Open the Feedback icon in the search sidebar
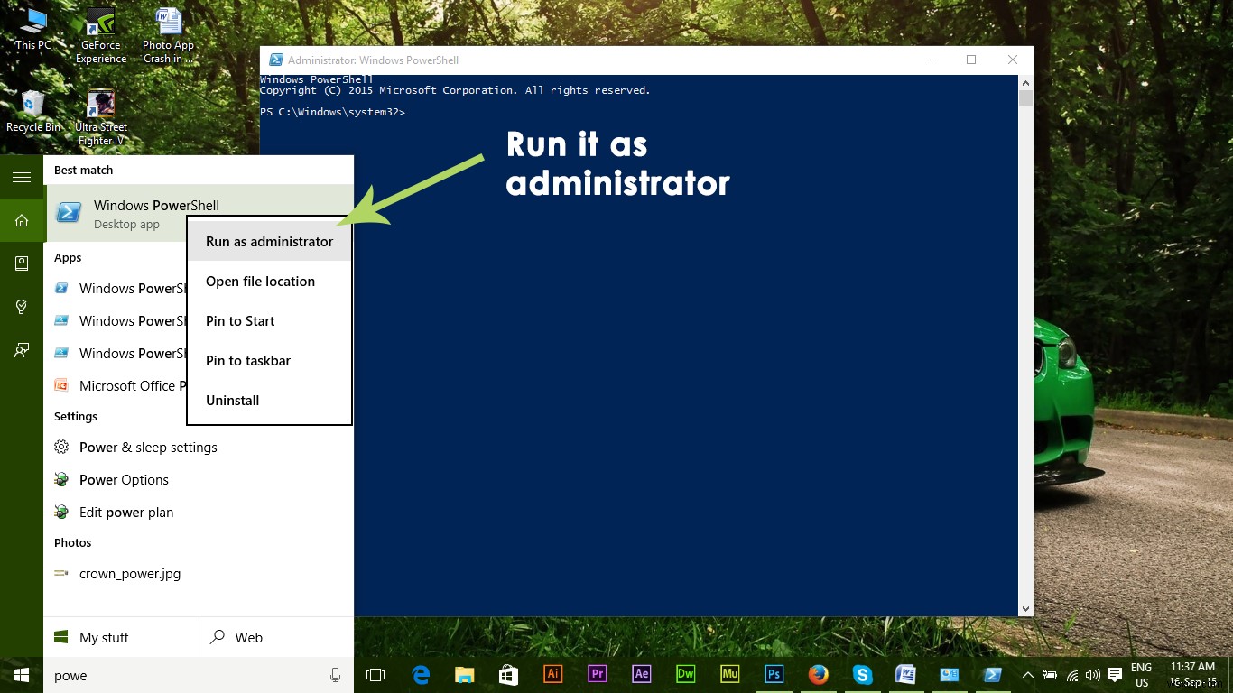 (22, 350)
